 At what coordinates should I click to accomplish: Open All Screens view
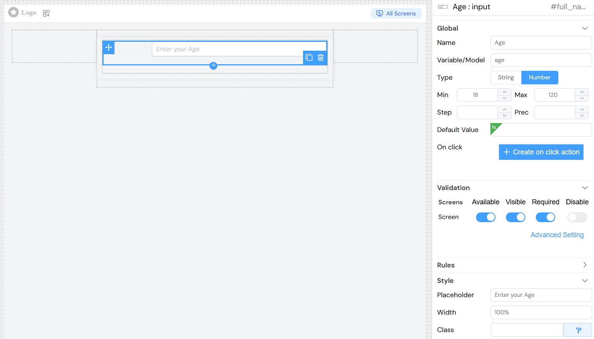[396, 13]
